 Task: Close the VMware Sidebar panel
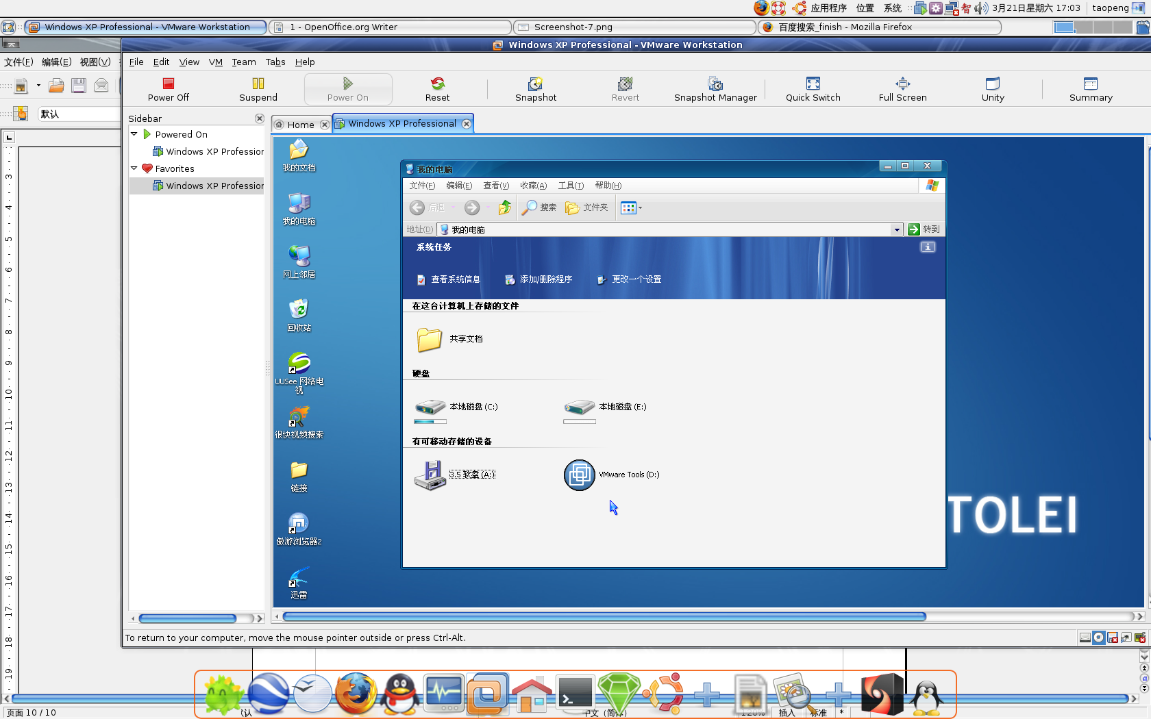[x=260, y=118]
